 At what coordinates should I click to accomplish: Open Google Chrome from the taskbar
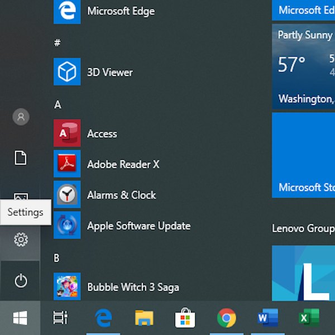227,318
